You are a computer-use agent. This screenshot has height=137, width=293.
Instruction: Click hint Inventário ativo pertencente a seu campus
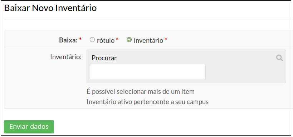(148, 102)
